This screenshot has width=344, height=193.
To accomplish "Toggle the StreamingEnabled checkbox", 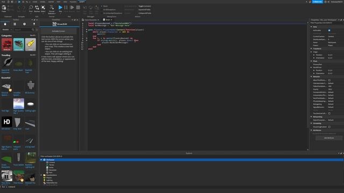I will 329,127.
